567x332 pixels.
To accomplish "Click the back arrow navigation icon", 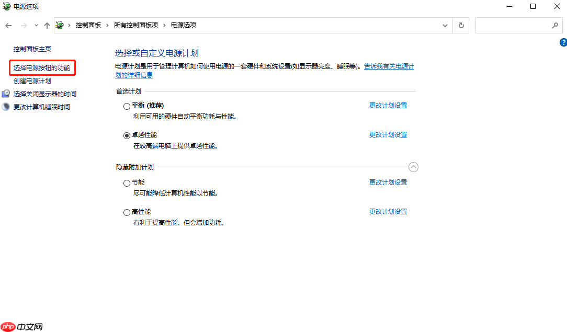I will point(8,25).
